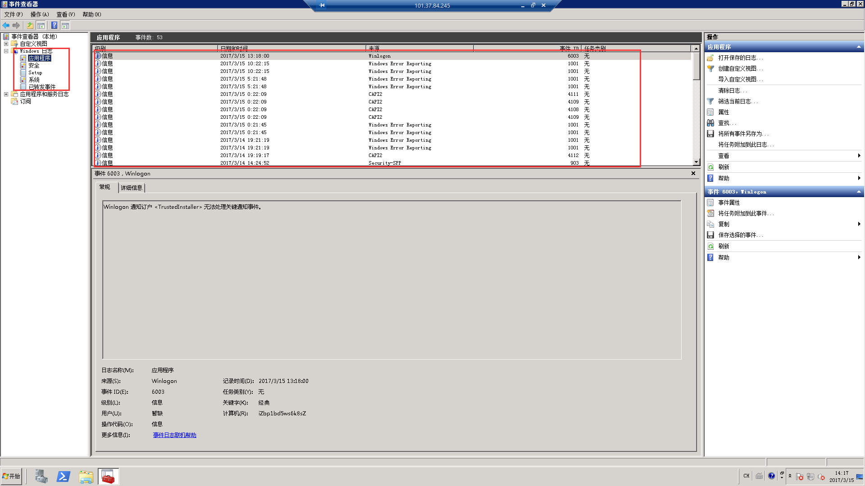
Task: Switch to the 详细信息 tab
Action: [132, 188]
